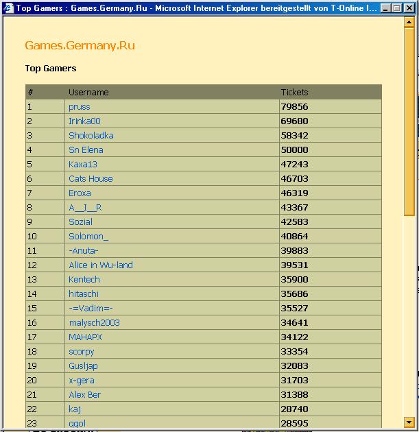The width and height of the screenshot is (419, 432).
Task: Click the Solomon_ username link
Action: click(x=88, y=237)
